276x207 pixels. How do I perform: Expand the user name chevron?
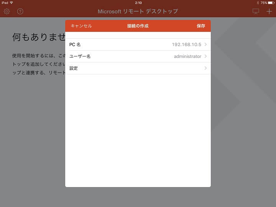click(x=205, y=56)
